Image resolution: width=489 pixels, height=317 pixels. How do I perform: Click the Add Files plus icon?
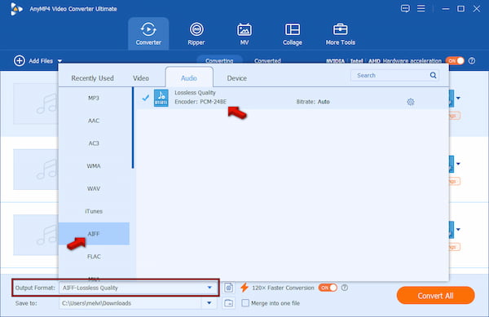coord(20,60)
